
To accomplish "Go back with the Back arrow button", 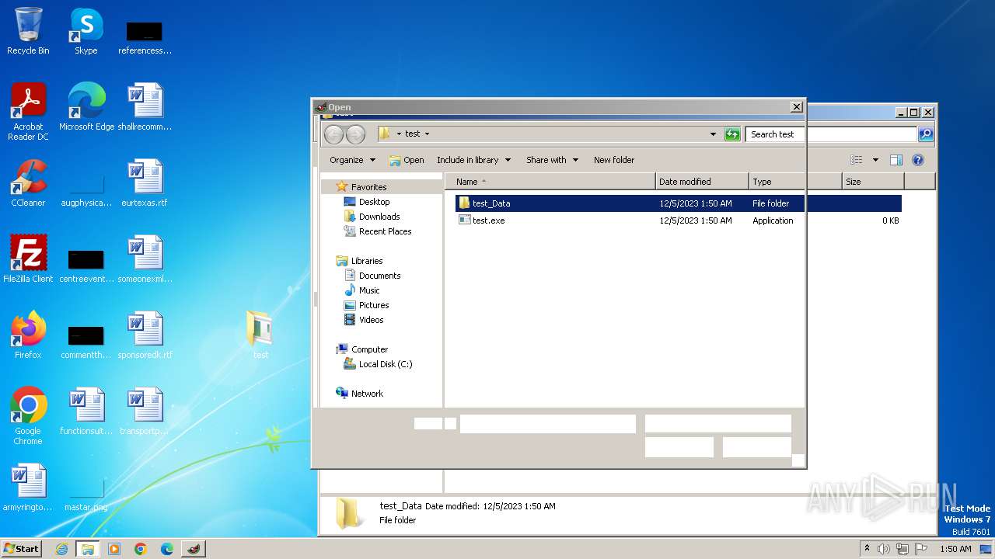I will [x=333, y=134].
